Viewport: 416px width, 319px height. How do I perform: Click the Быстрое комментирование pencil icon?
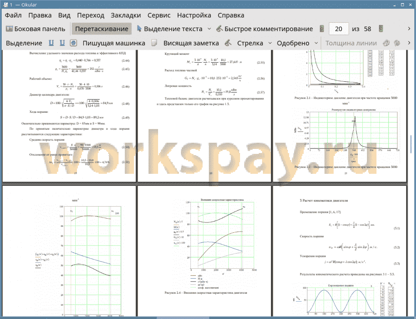pos(219,29)
